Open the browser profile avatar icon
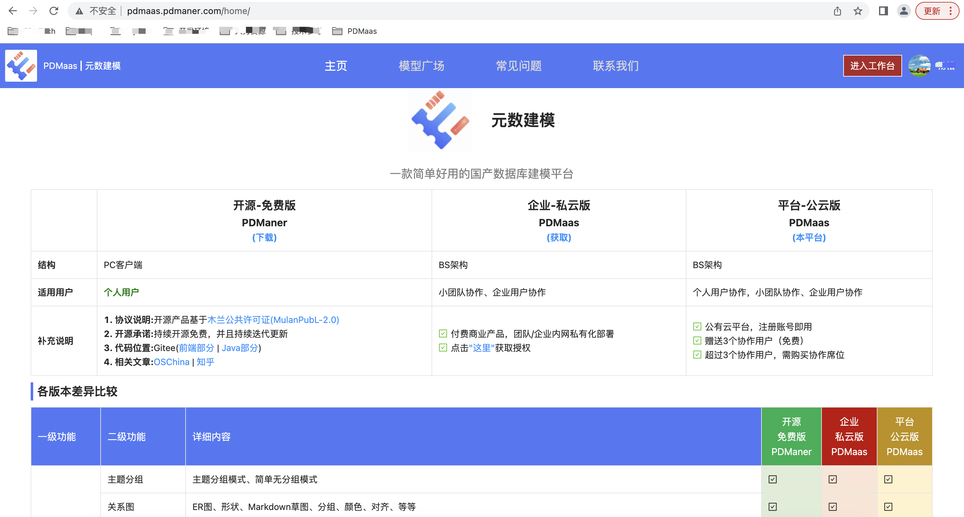The image size is (964, 517). (x=904, y=11)
